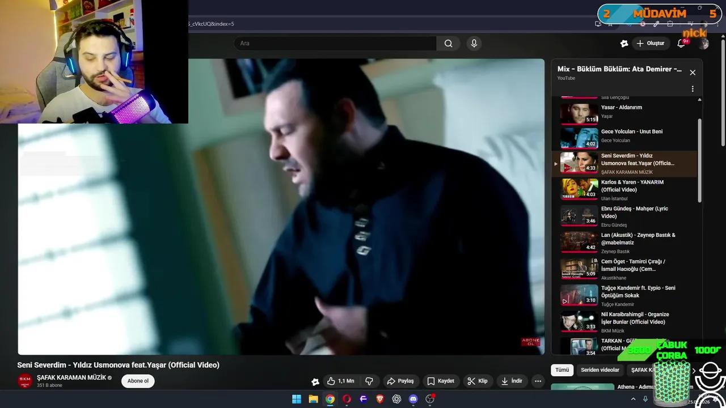
Task: Dislike the video with thumbs down
Action: [x=369, y=381]
